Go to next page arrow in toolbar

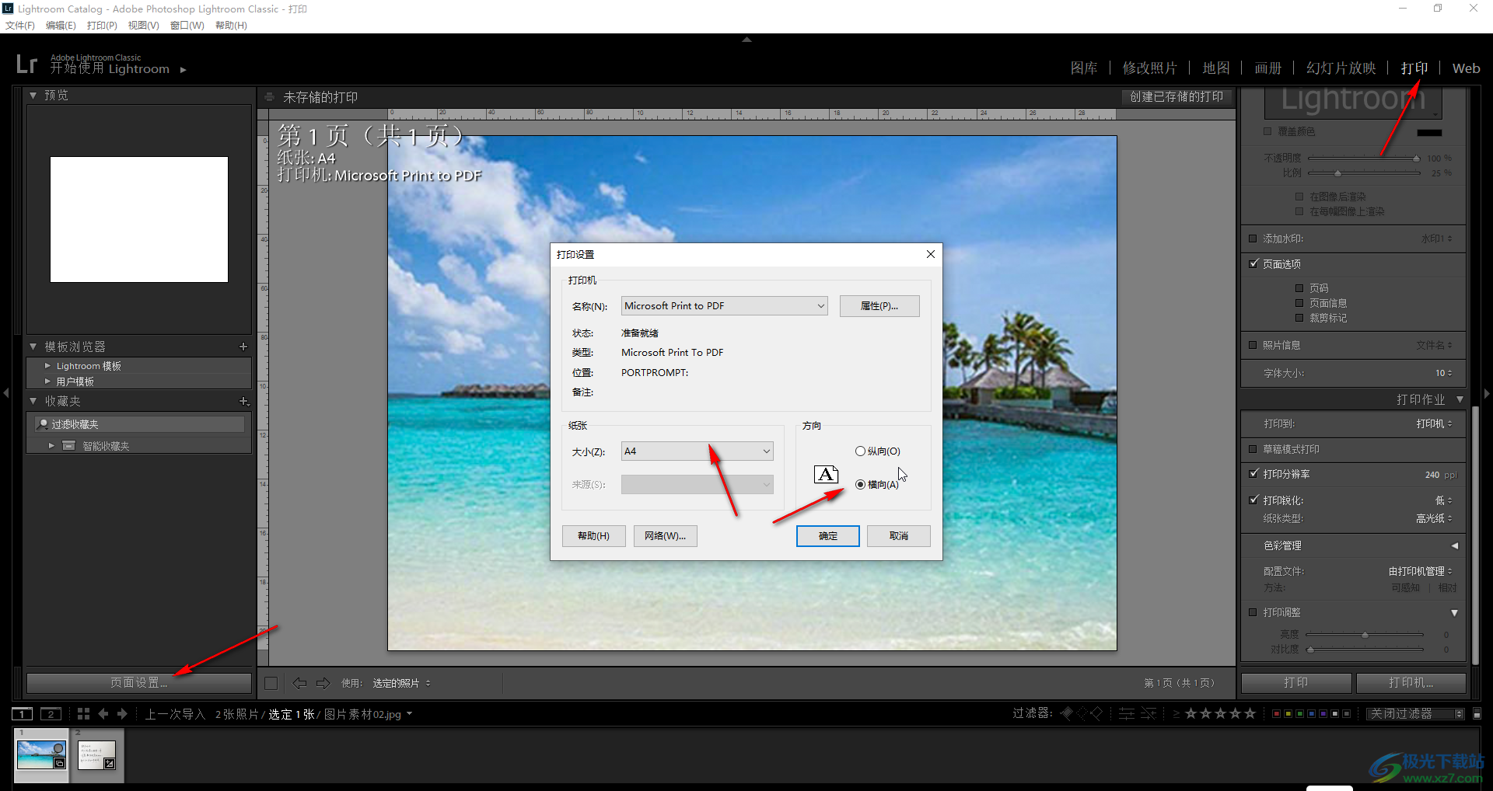pos(323,683)
